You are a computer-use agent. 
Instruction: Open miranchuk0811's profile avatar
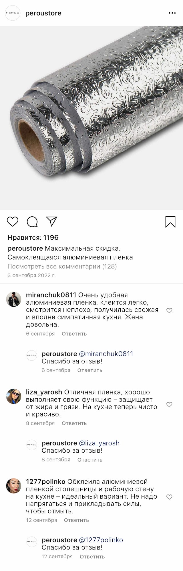14,299
